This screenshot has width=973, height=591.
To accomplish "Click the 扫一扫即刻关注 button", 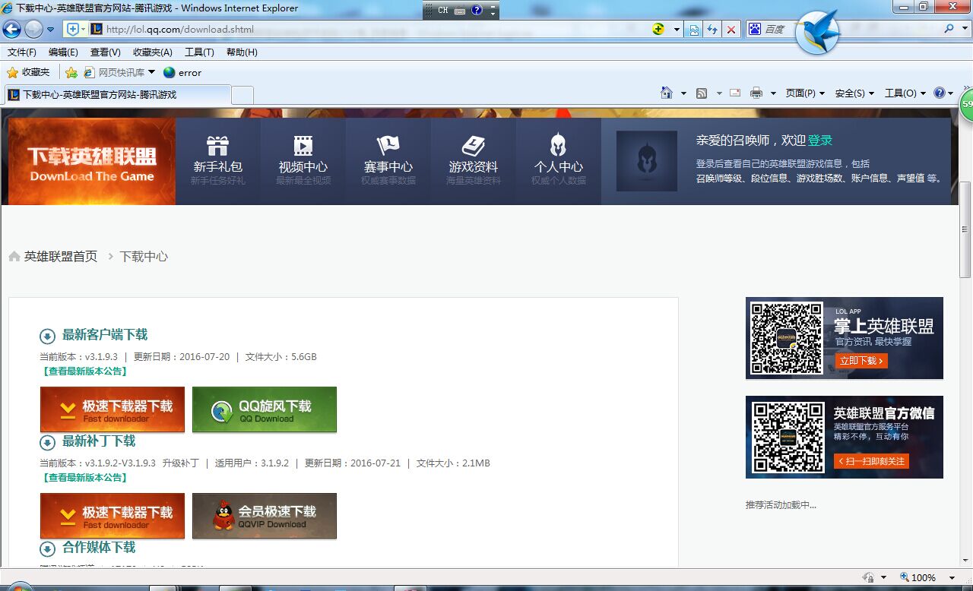I will 871,461.
